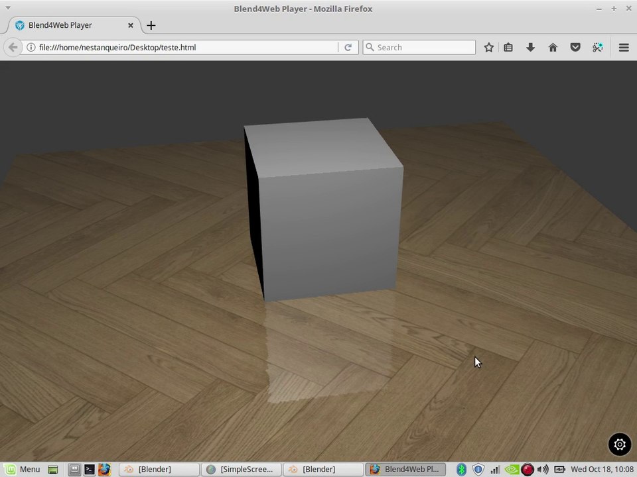The width and height of the screenshot is (637, 477).
Task: Select the Blend4Web Player tab
Action: click(73, 25)
